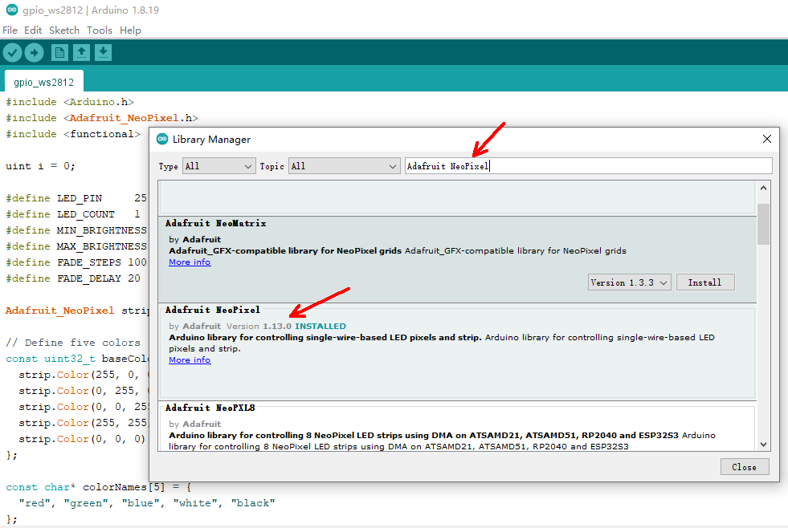Click the Verify sketch checkmark icon
The width and height of the screenshot is (788, 528).
[x=13, y=52]
